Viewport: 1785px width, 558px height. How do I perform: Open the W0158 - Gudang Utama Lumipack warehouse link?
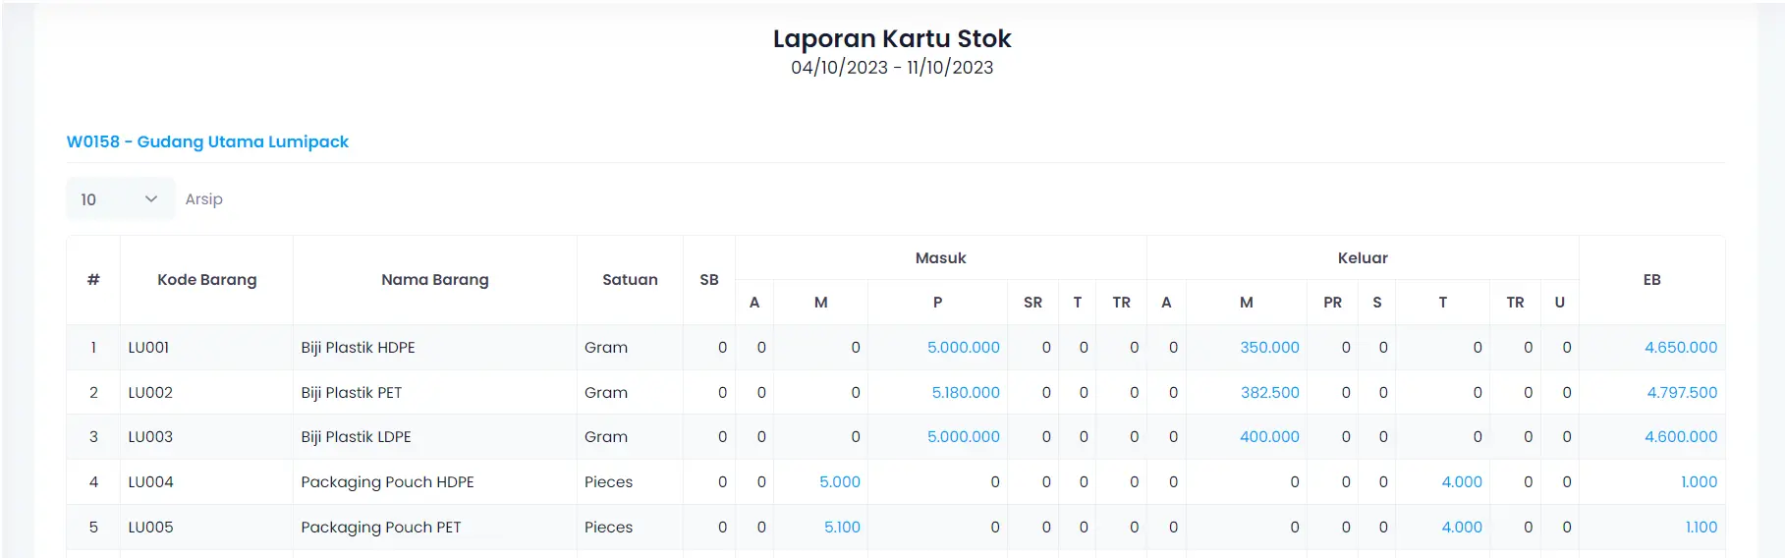pos(207,141)
